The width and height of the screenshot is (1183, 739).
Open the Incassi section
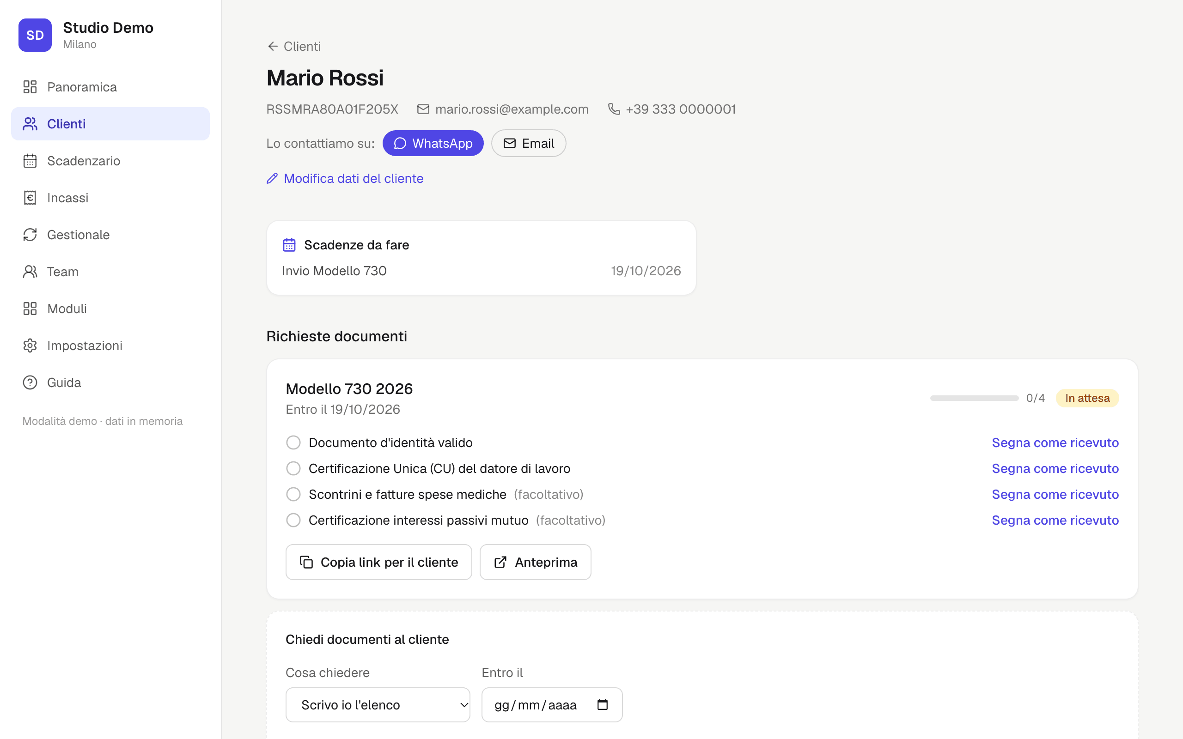[x=110, y=198]
